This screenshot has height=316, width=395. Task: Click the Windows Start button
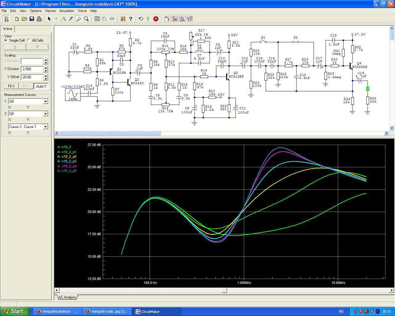15,311
